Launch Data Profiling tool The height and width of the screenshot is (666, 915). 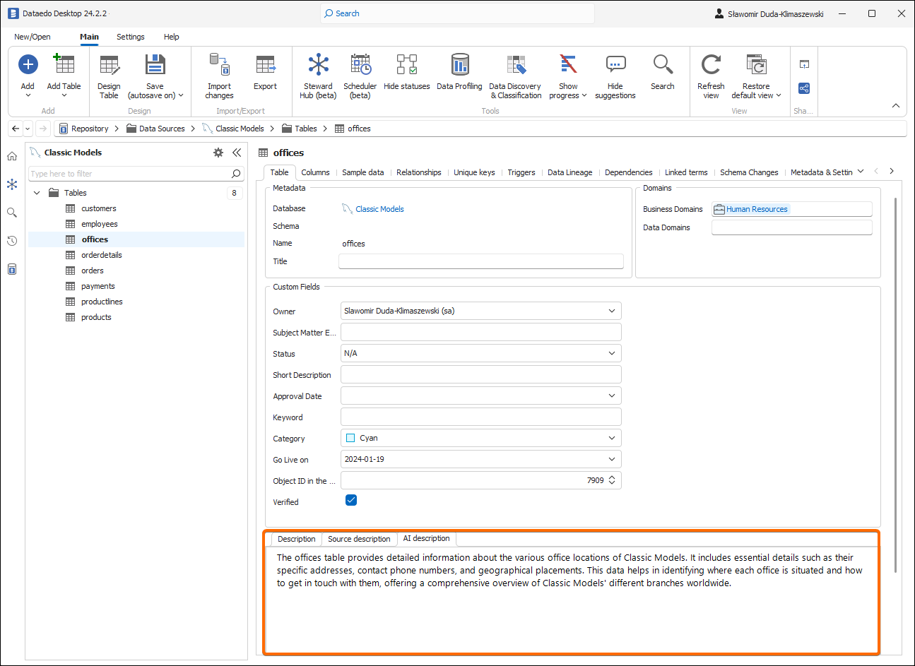tap(460, 65)
